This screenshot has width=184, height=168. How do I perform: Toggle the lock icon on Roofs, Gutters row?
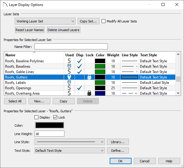(x=89, y=77)
